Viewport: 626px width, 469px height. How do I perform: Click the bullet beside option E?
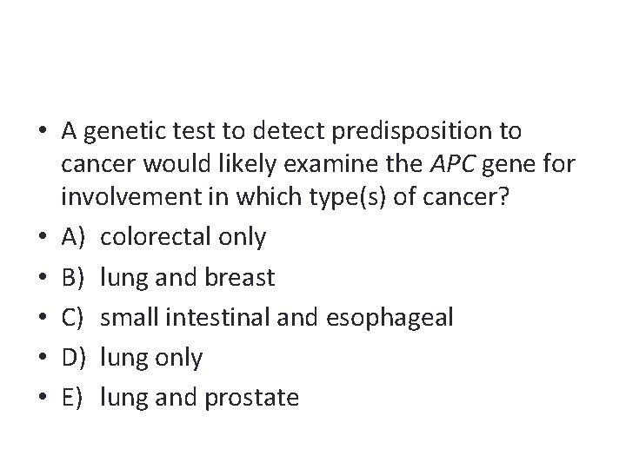[43, 398]
